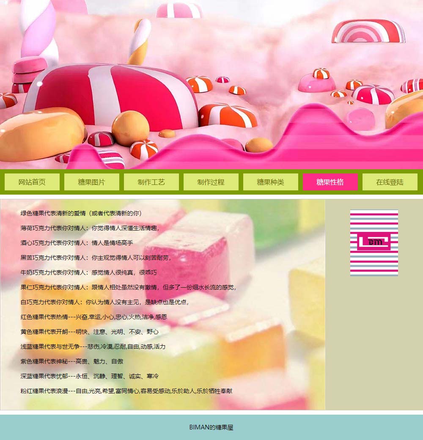Select the 红色糖果代表热情 line
This screenshot has width=423, height=440.
[93, 317]
